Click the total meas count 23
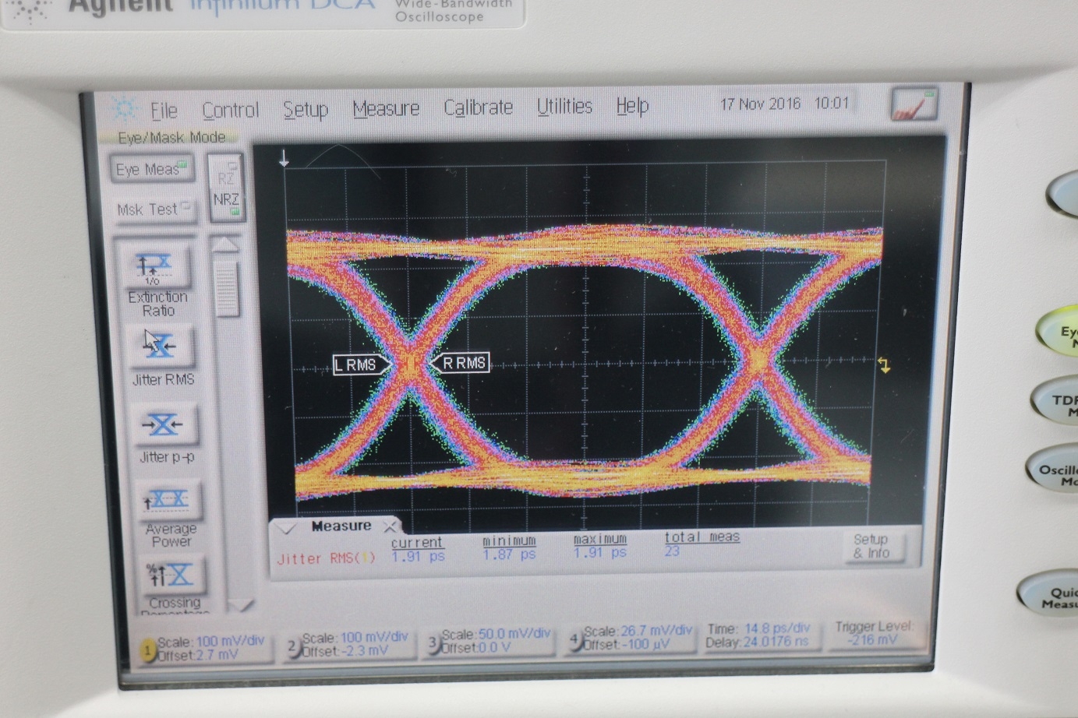 click(672, 551)
